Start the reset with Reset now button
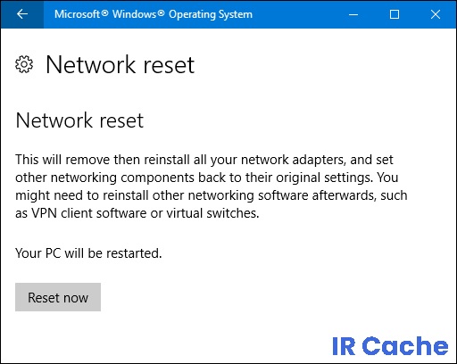This screenshot has height=364, width=457. 58,297
